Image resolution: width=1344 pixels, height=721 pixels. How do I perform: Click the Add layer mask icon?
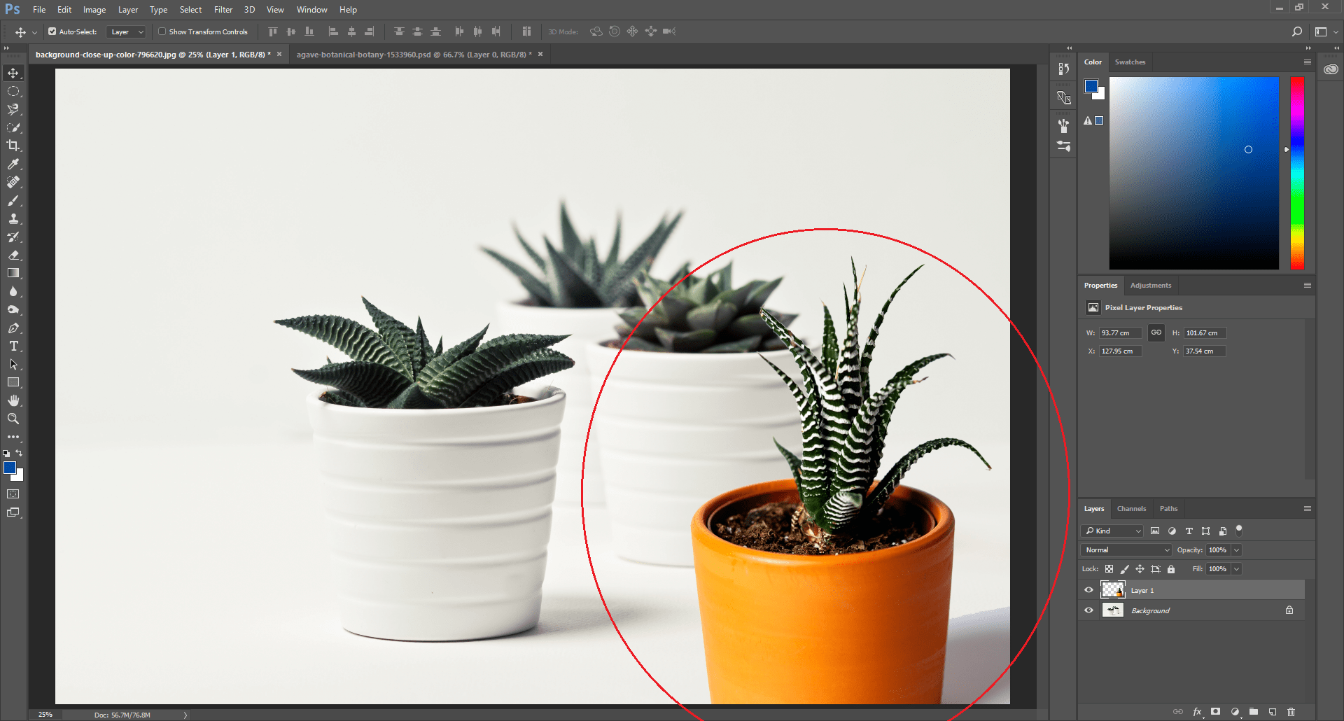coord(1216,712)
